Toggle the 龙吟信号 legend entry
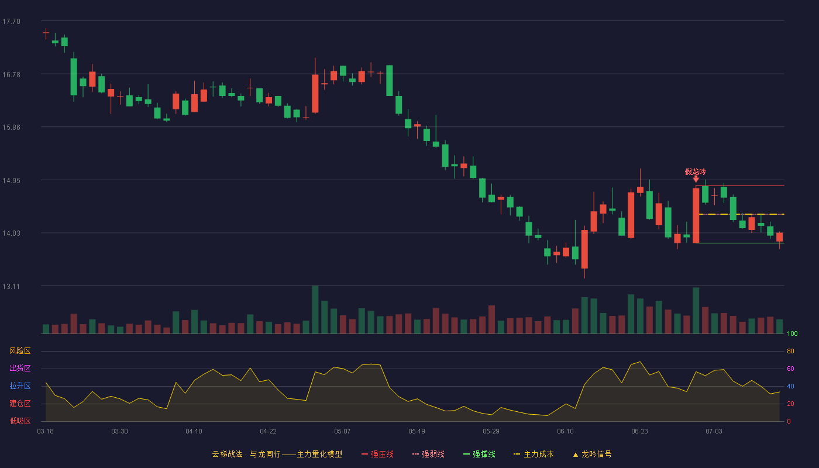819x468 pixels. click(x=592, y=454)
